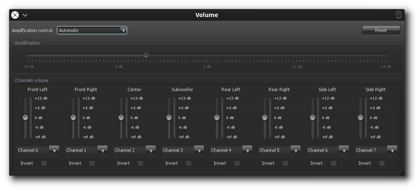This screenshot has width=420, height=191.
Task: Click the Rear Left volume slider handle
Action: pos(217,117)
